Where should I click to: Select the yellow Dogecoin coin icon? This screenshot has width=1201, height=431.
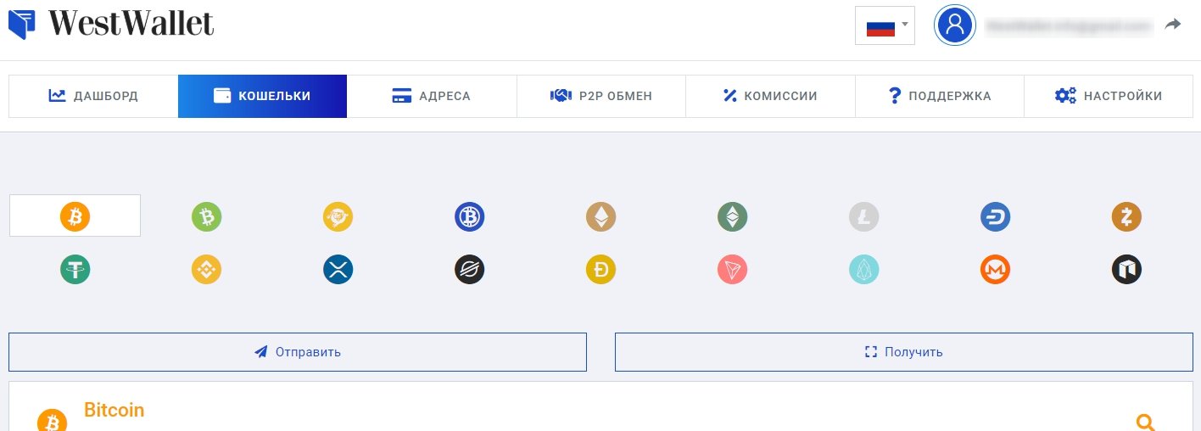600,270
